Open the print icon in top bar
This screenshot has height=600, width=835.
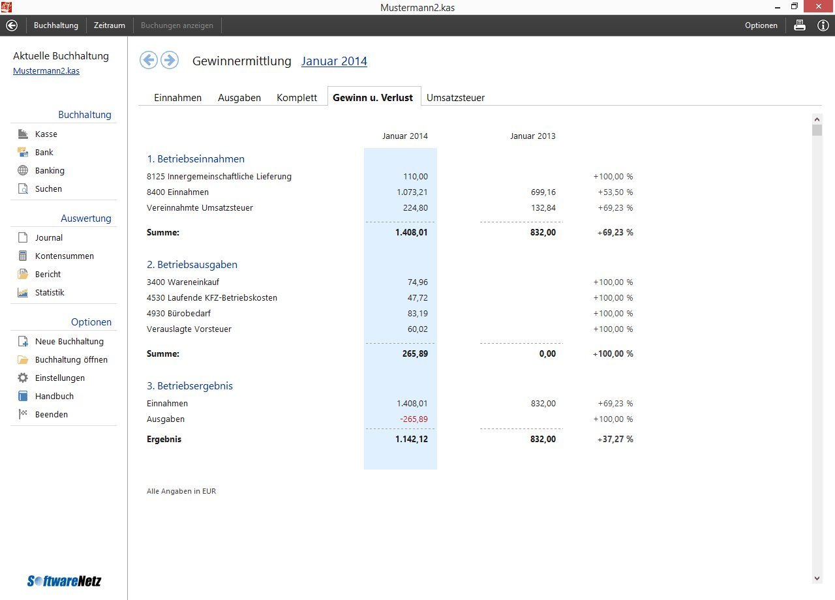799,25
